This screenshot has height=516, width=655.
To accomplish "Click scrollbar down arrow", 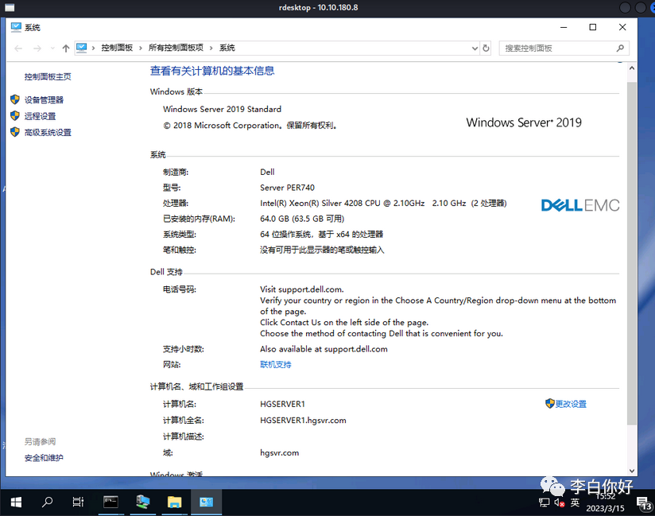I will [632, 471].
